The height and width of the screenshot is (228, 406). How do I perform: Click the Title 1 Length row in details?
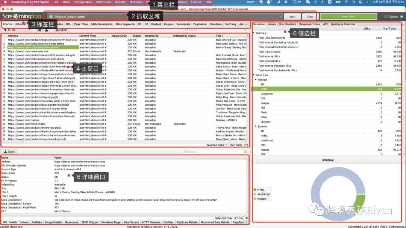click(x=124, y=196)
